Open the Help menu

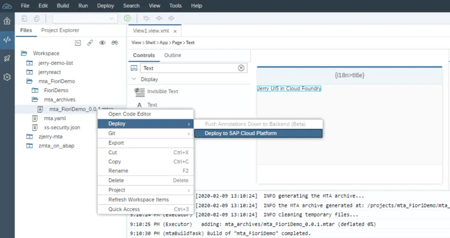pos(197,6)
